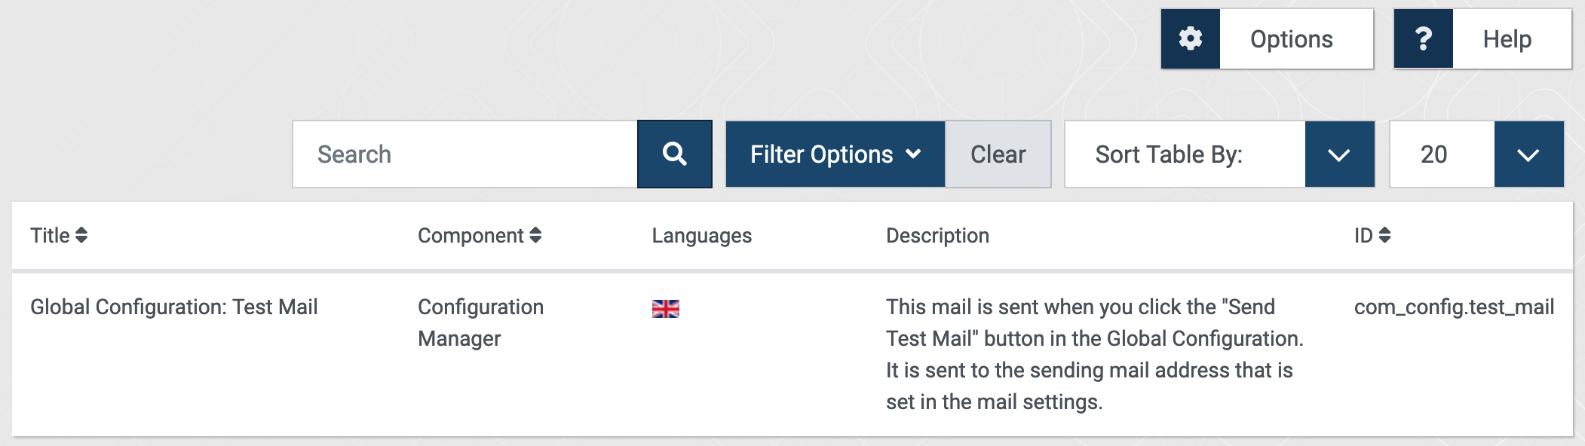The image size is (1585, 446).
Task: Click the Options gear icon
Action: click(1190, 39)
